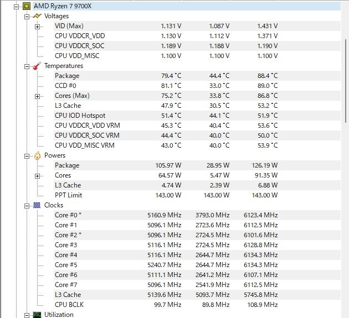349x318 pixels.
Task: Select the Powers label
Action: tap(55, 155)
